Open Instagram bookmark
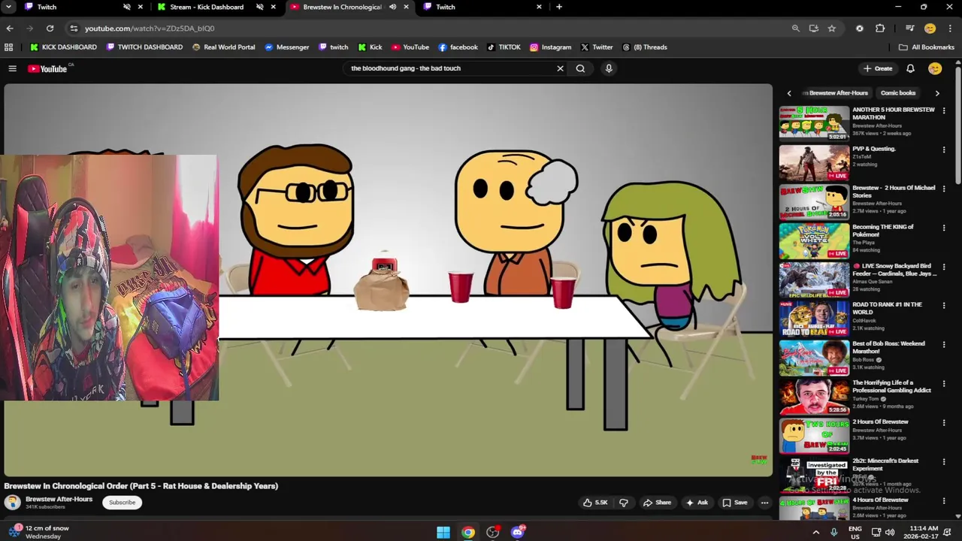Screen dimensions: 962x541 click(550, 47)
